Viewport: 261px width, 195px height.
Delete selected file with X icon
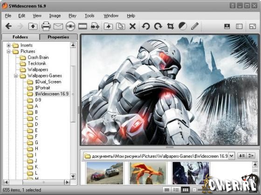tap(132, 26)
